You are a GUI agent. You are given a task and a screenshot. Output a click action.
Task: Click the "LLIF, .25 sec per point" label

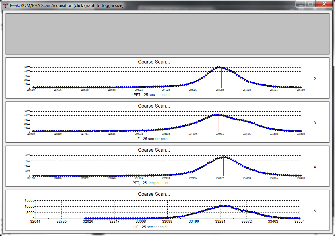click(x=150, y=139)
